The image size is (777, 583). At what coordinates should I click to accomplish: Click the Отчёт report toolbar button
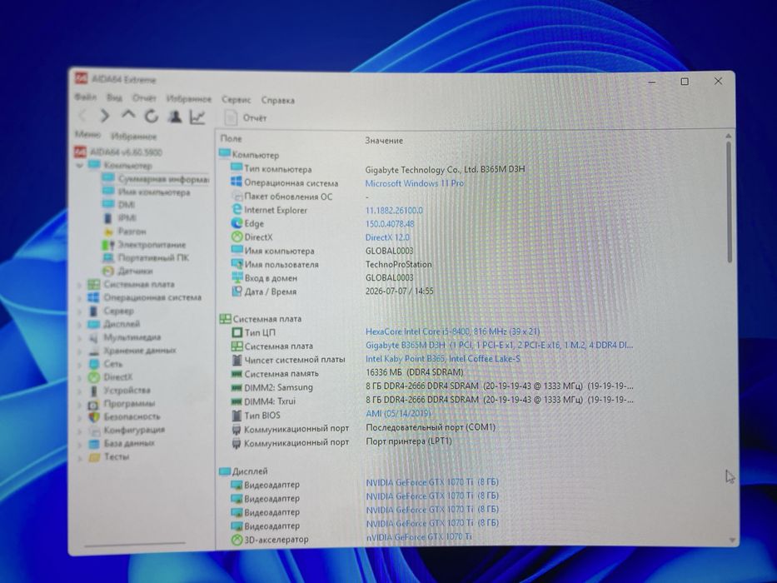[246, 117]
